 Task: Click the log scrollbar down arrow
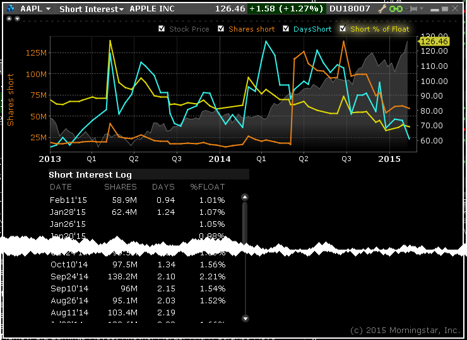(x=245, y=319)
